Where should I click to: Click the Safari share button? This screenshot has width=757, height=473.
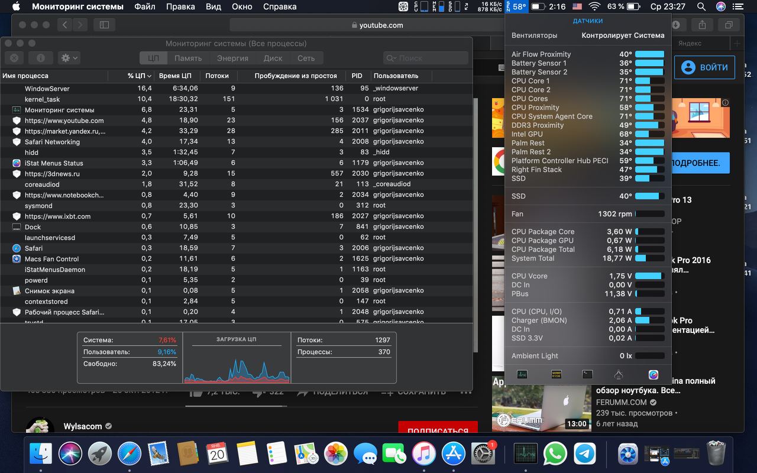click(x=703, y=25)
